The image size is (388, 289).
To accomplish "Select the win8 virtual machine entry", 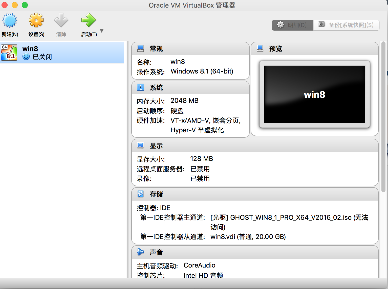I will tap(62, 53).
